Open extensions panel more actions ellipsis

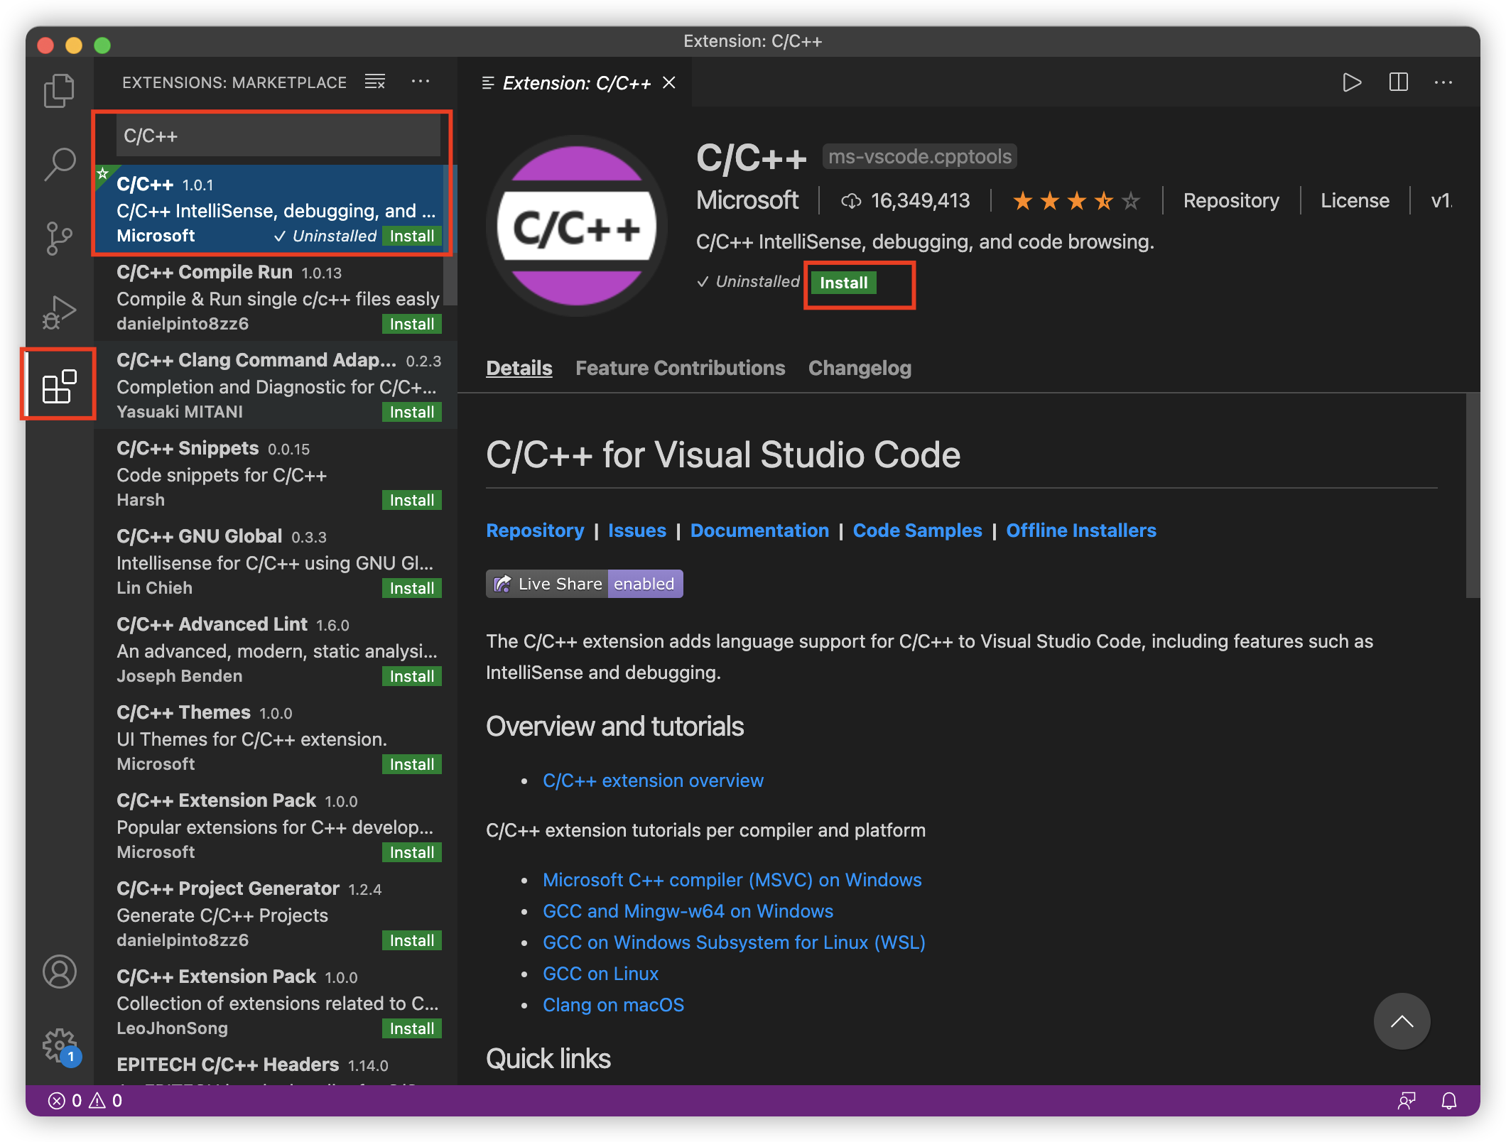click(421, 82)
